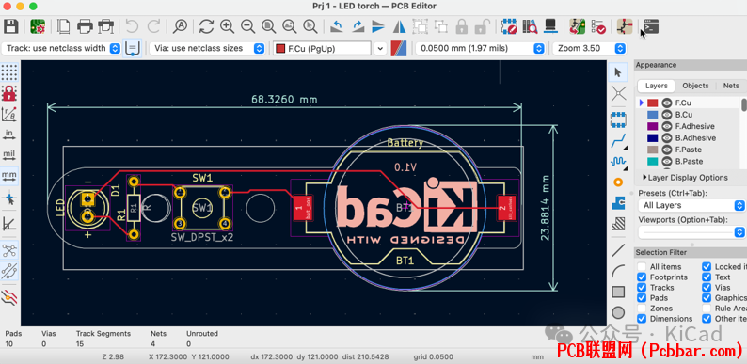
Task: Zoom to fit objects
Action: 290,26
